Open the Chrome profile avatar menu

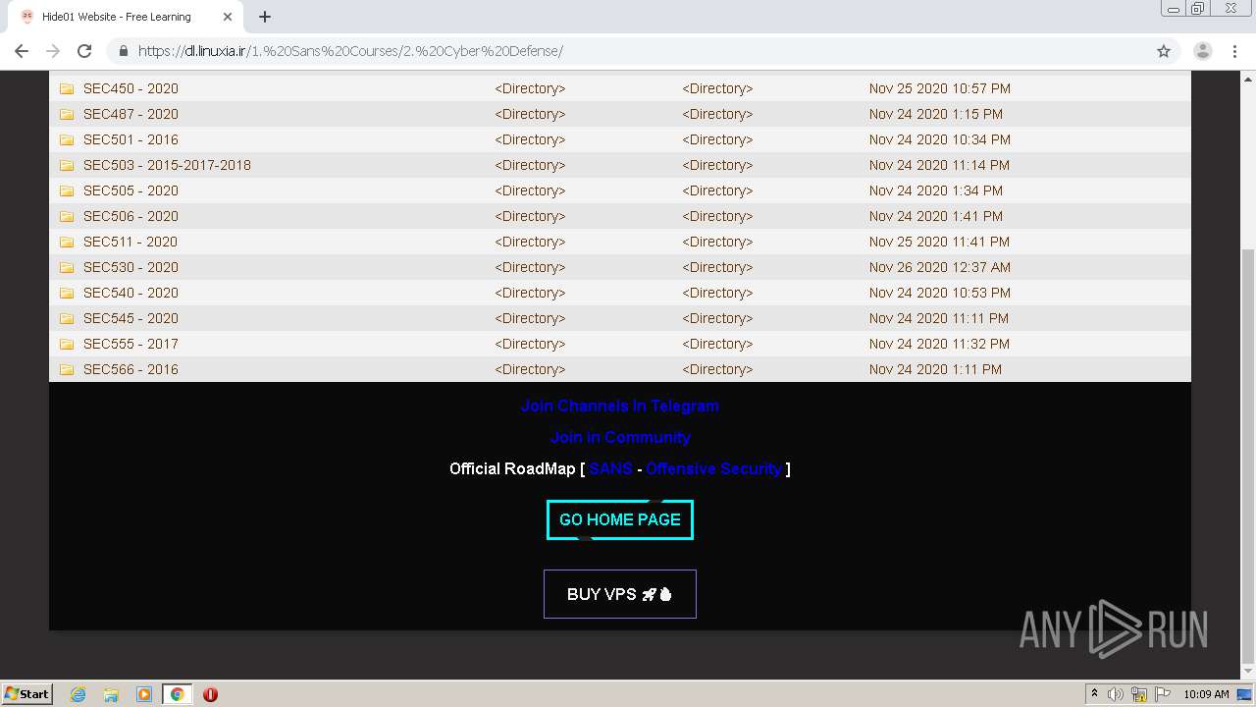point(1203,51)
